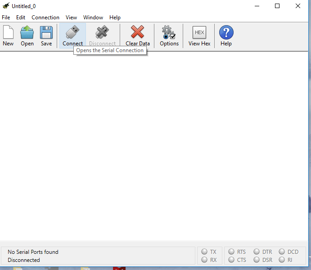Open the serial connection via Connect

click(72, 33)
